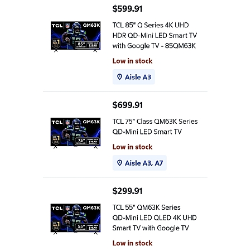This screenshot has height=251, width=251.
Task: Click the map pin icon beside Aisle A3
Action: [x=119, y=77]
